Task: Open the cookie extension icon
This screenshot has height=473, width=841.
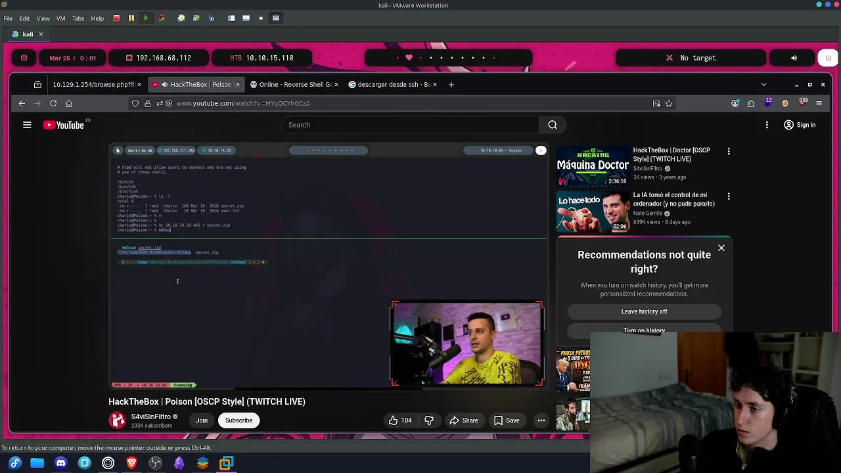Action: click(x=785, y=103)
